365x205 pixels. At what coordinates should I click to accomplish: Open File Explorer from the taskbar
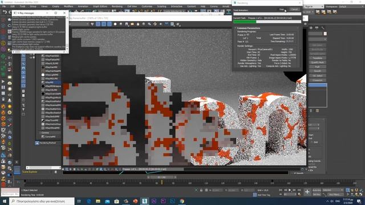98,201
